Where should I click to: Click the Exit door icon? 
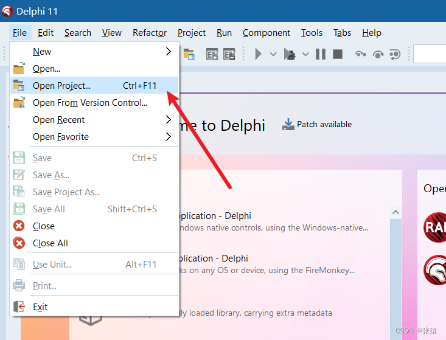[19, 307]
